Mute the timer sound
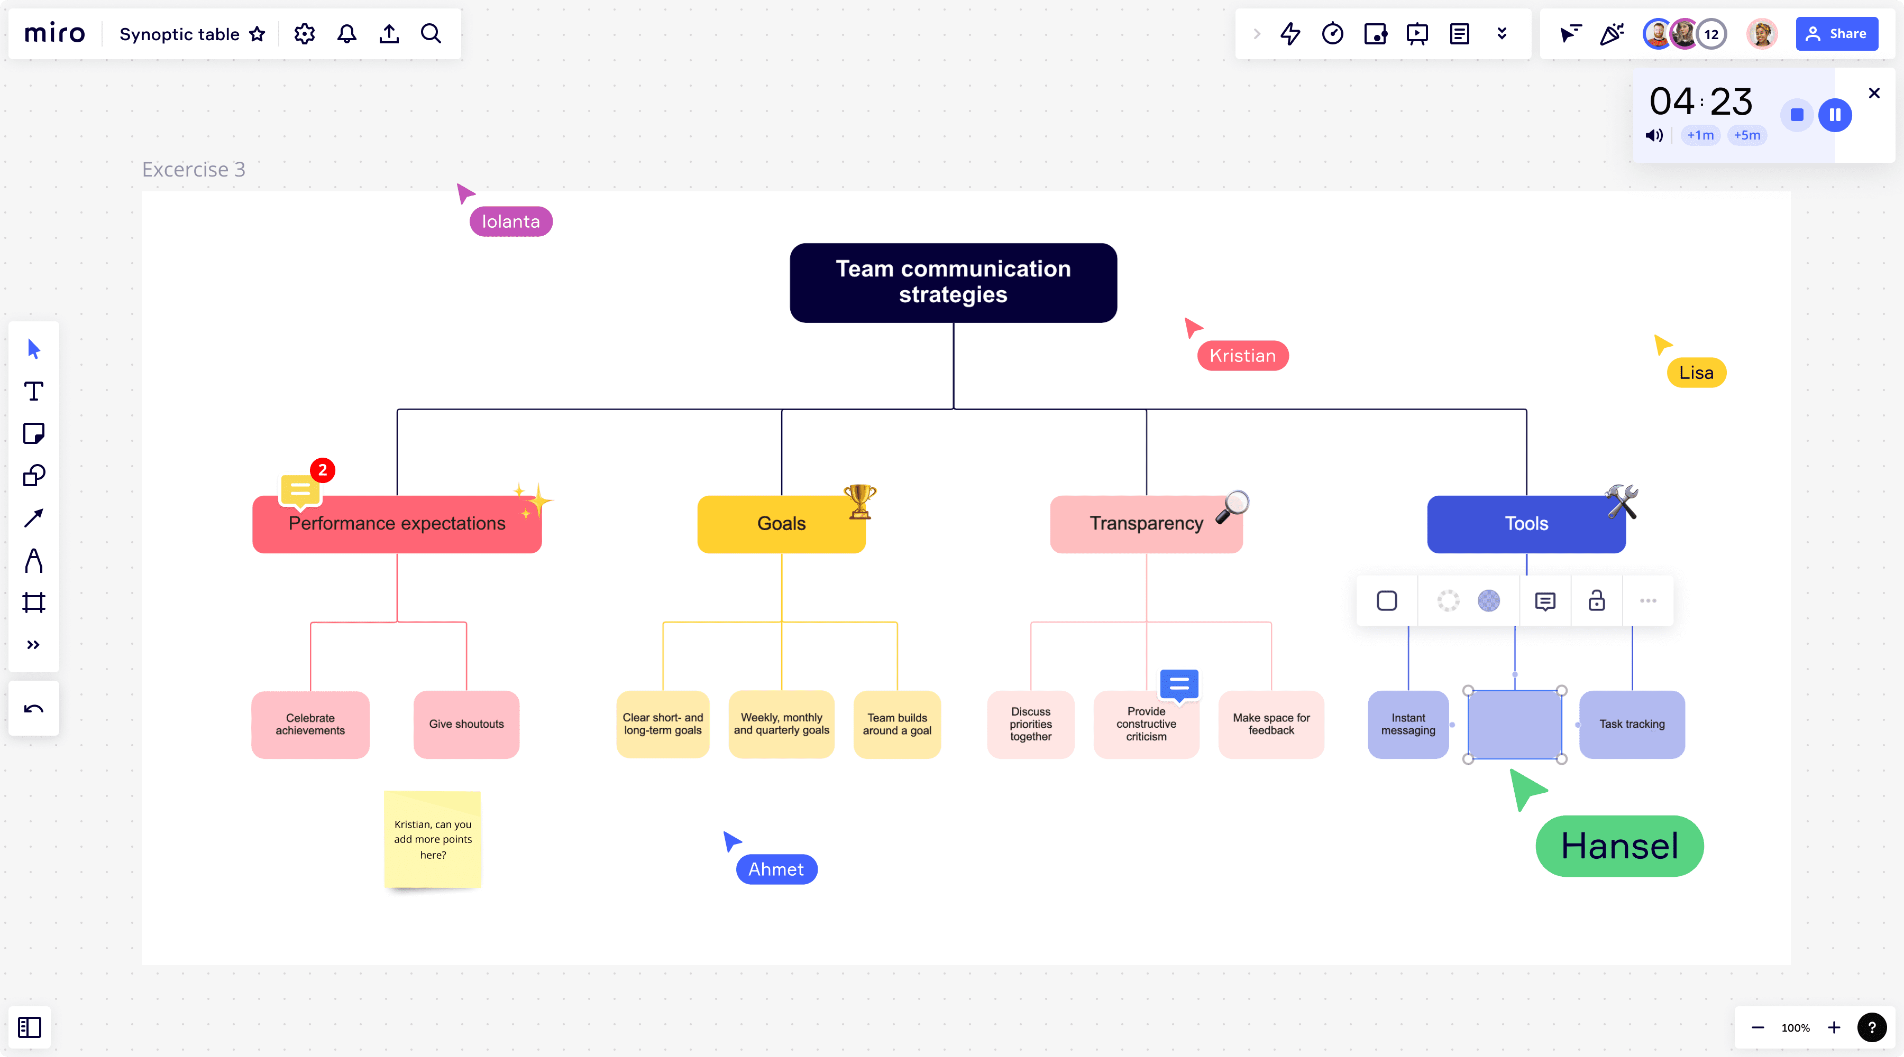This screenshot has height=1057, width=1904. coord(1653,135)
